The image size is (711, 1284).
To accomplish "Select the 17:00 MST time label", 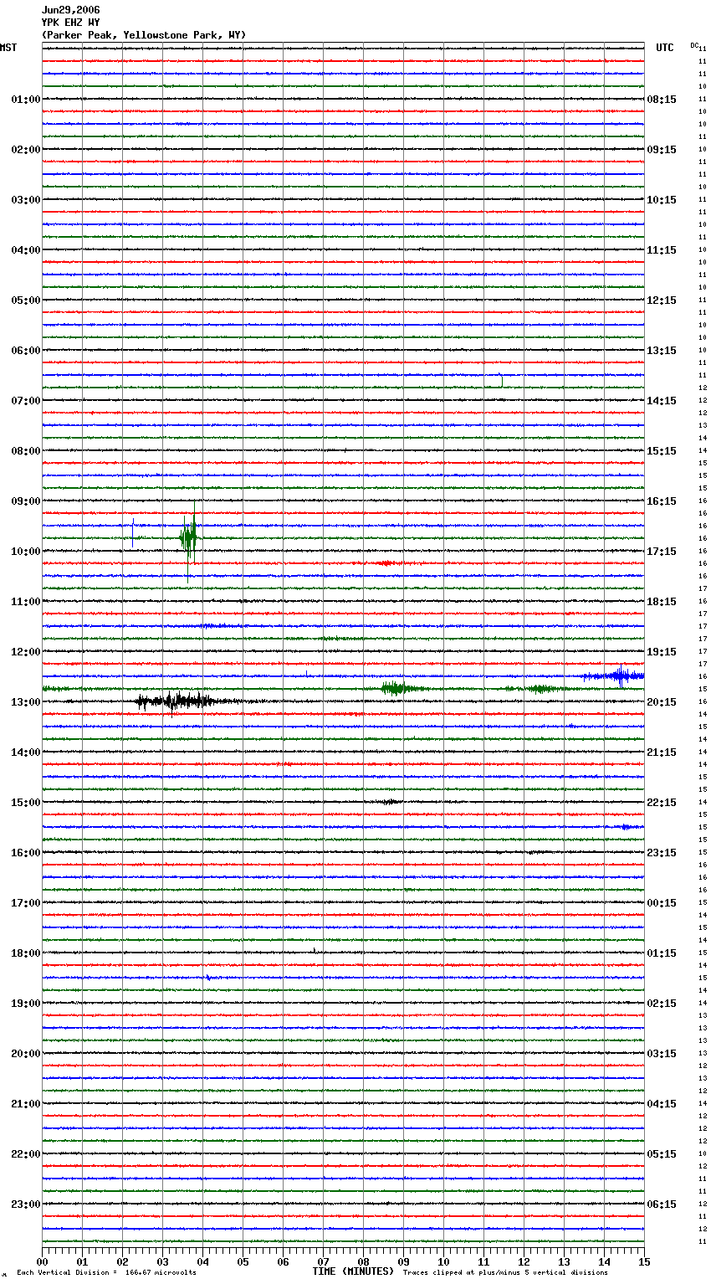I will point(25,903).
